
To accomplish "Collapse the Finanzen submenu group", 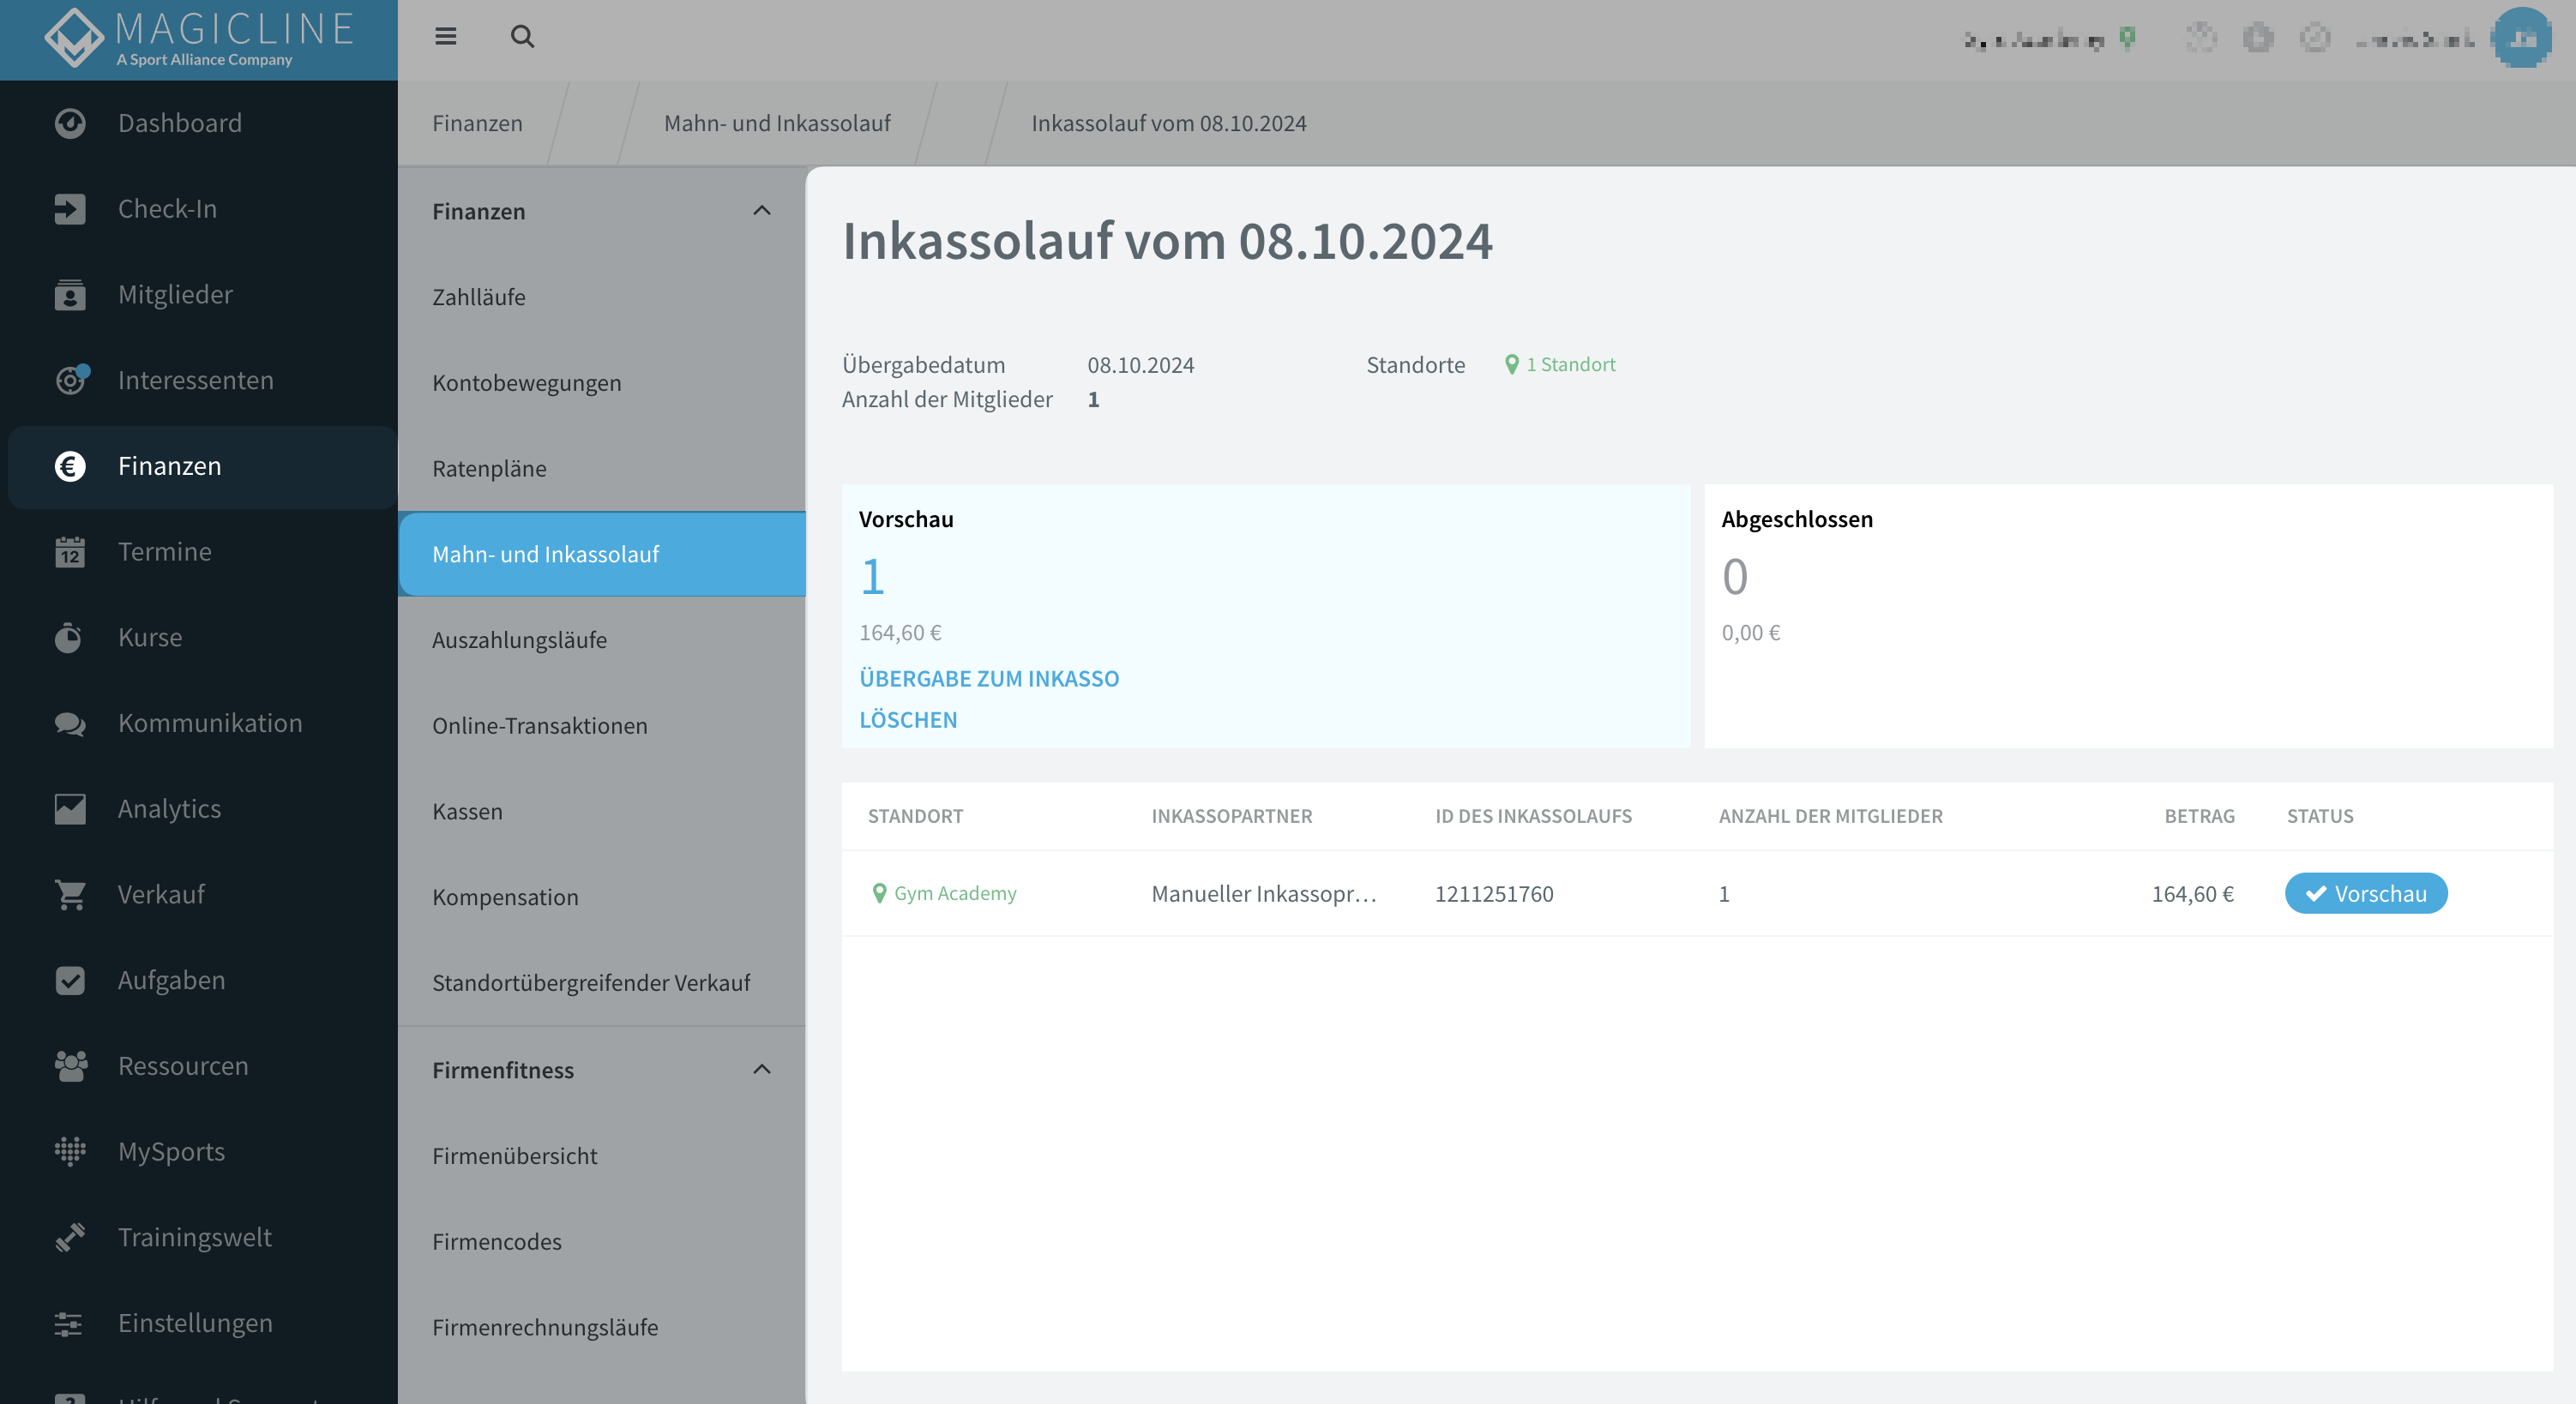I will 762,211.
